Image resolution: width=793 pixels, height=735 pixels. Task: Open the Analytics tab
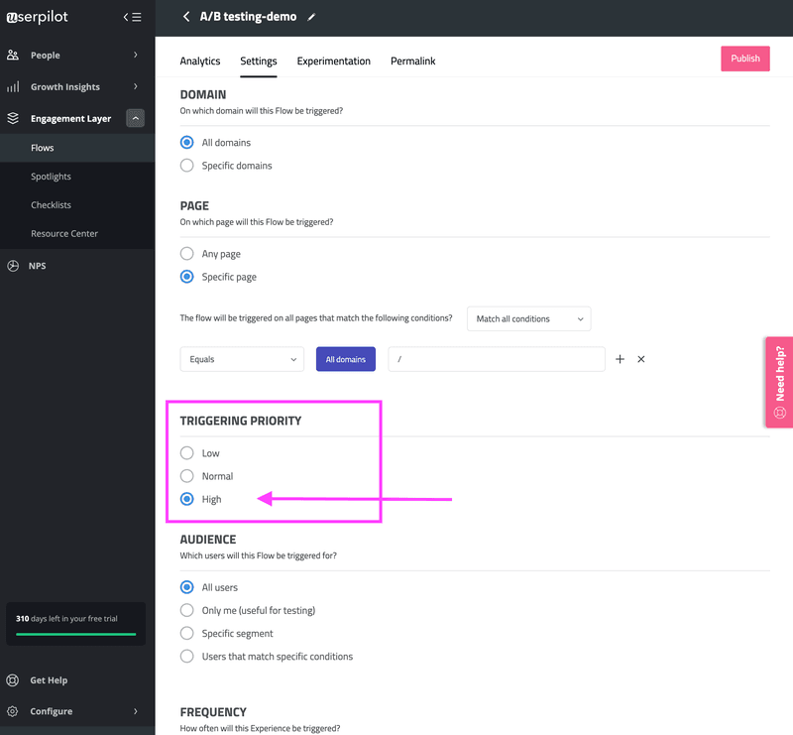click(199, 61)
